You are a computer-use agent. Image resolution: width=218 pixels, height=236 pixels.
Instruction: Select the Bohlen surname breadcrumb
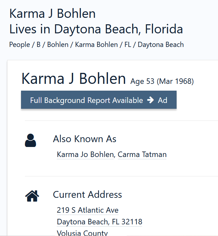coord(58,44)
